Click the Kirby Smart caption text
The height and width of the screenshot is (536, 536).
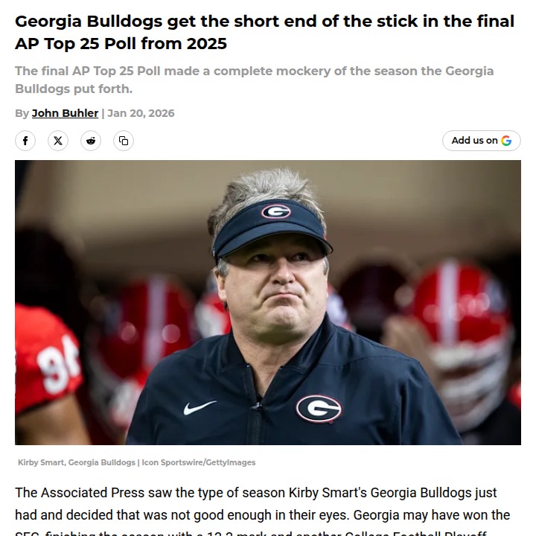(x=77, y=462)
